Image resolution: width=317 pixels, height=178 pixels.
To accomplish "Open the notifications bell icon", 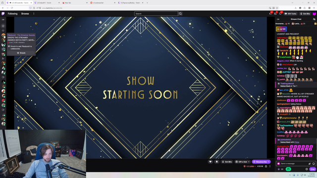I will (280, 14).
